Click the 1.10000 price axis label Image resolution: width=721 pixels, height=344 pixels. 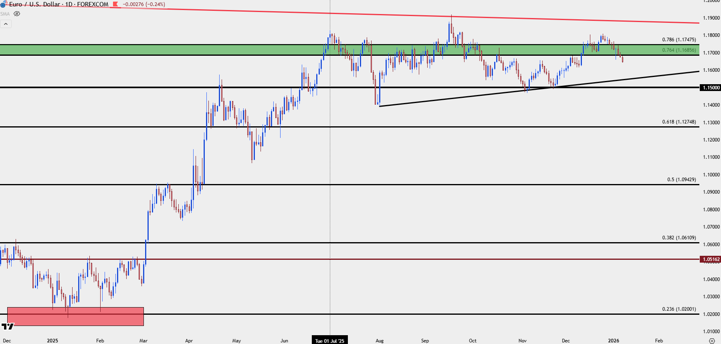[x=711, y=175]
